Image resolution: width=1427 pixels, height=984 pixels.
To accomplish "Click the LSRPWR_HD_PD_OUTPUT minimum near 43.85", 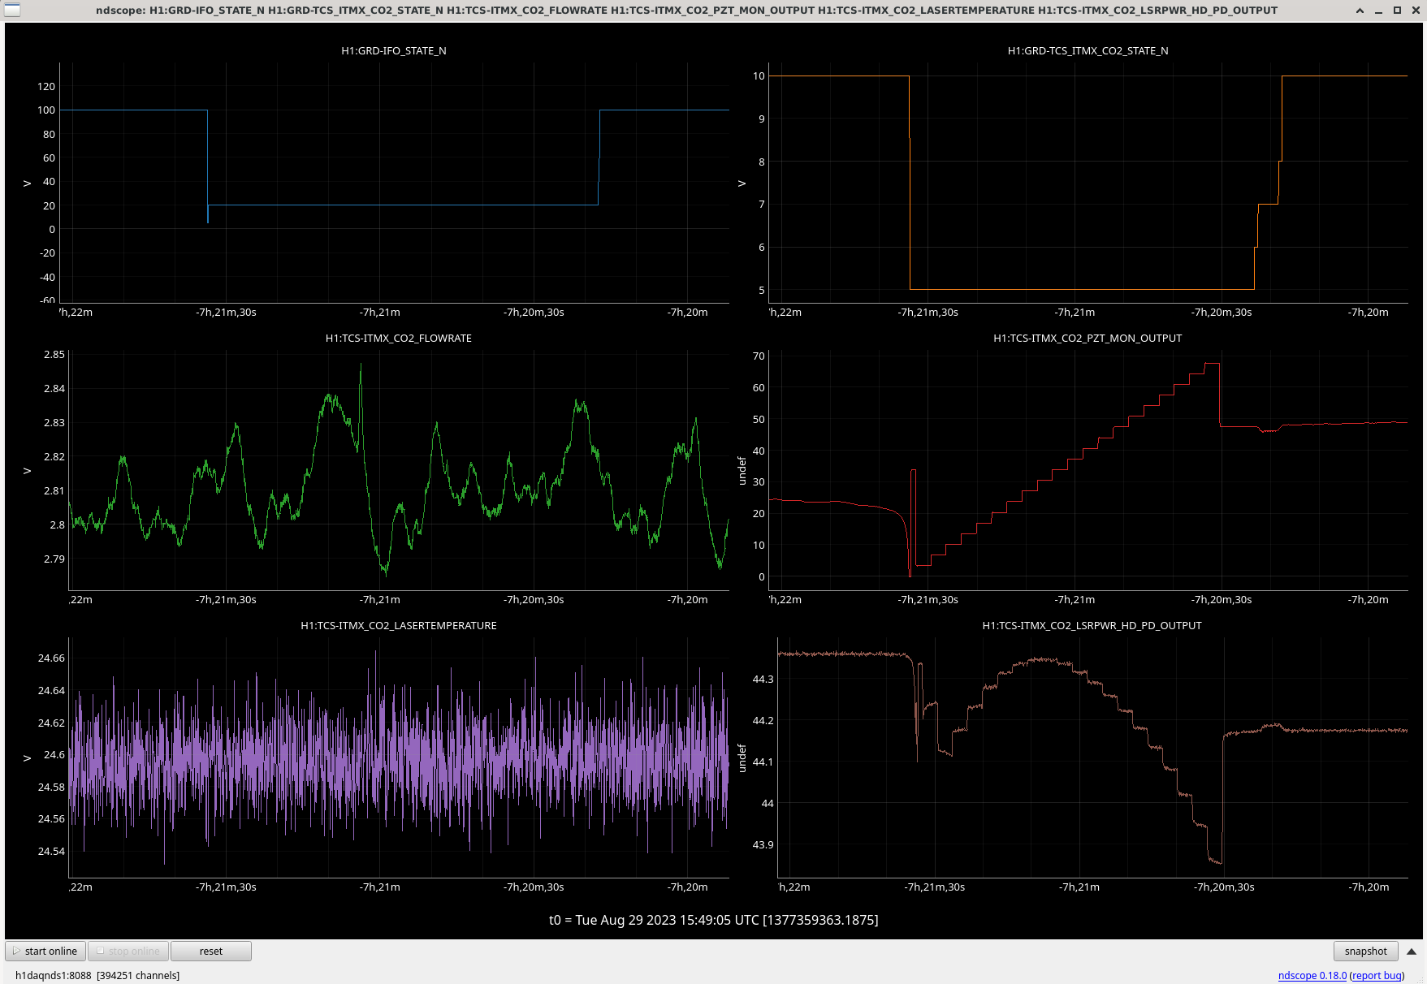I will pos(1216,861).
